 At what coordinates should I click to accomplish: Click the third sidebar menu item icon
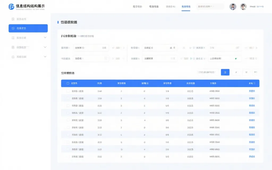13,38
